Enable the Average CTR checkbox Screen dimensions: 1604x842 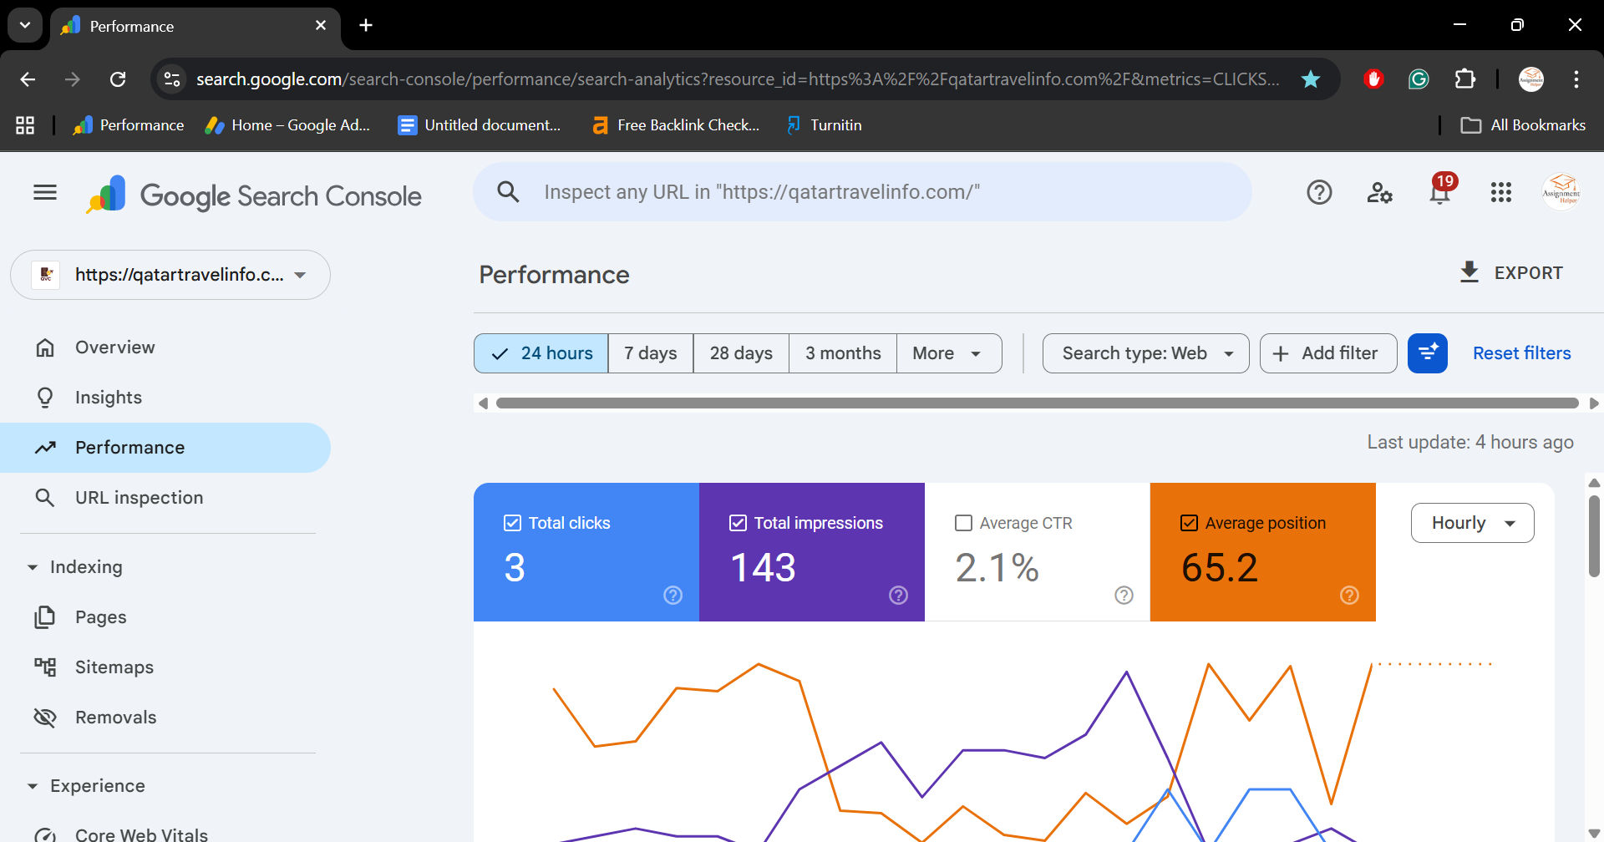tap(963, 523)
